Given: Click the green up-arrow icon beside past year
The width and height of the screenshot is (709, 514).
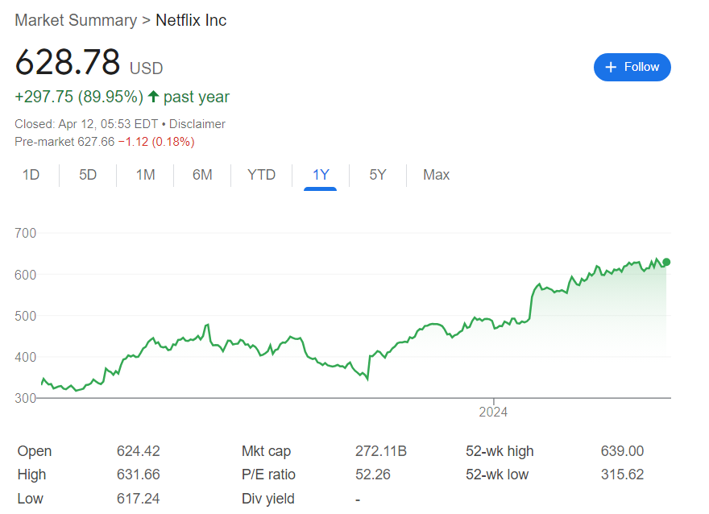Looking at the screenshot, I should tap(153, 97).
